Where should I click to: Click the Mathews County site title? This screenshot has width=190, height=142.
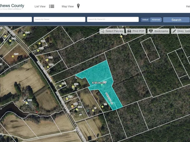(x=12, y=5)
